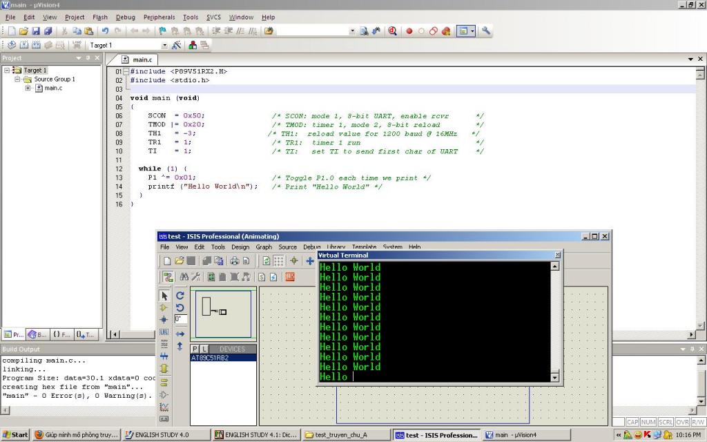Select the ISIS selection arrow tool
707x442 pixels.
[164, 296]
